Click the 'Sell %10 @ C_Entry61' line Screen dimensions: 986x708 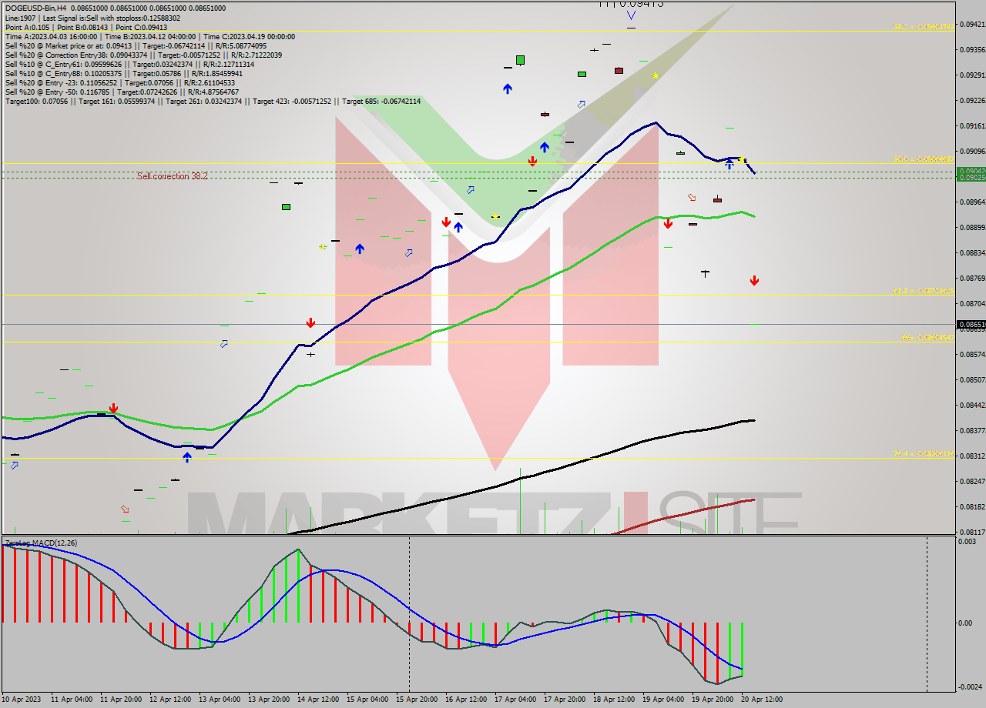coord(129,64)
